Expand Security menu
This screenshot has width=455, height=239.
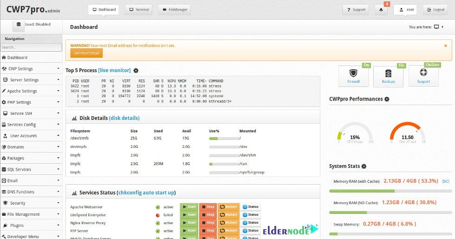32,203
